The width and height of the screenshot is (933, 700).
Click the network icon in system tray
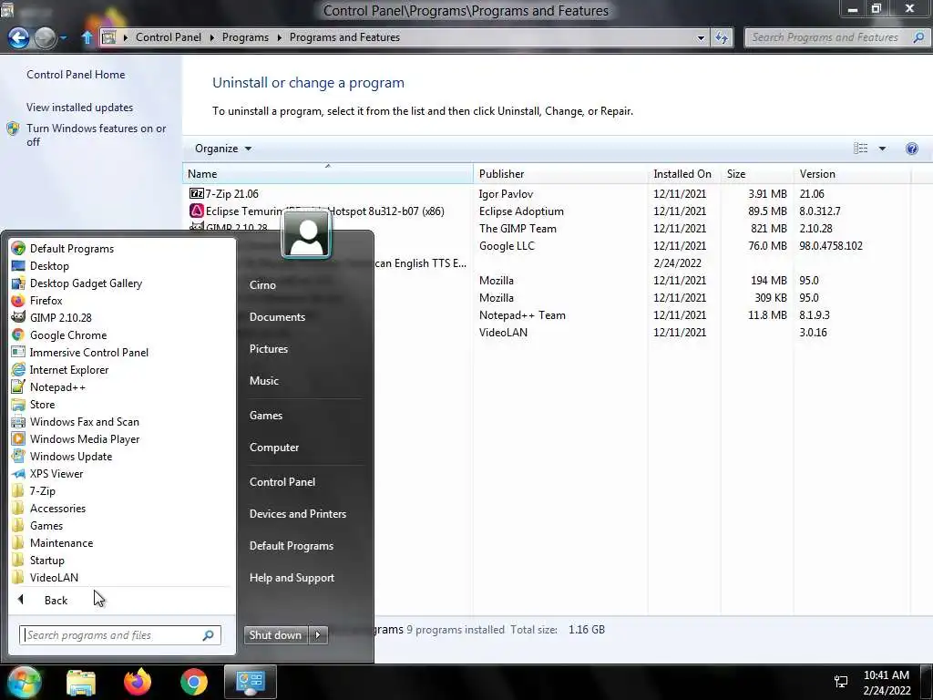click(x=841, y=683)
